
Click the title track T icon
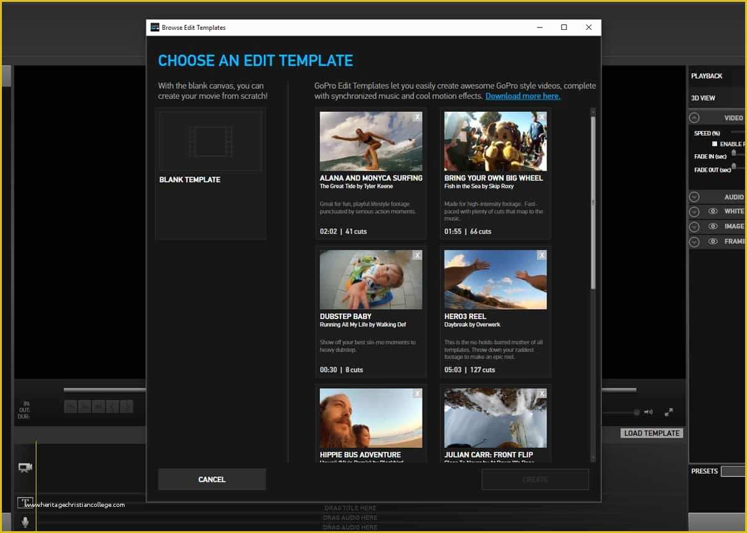pyautogui.click(x=25, y=503)
